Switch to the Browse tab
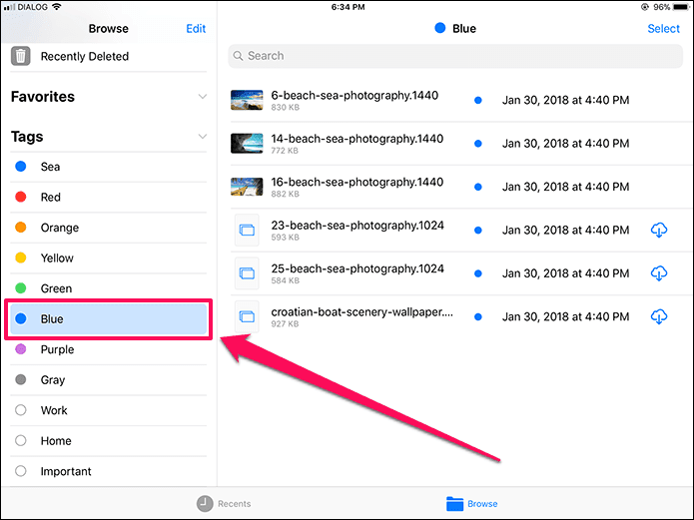Viewport: 694px width, 520px height. click(x=471, y=504)
